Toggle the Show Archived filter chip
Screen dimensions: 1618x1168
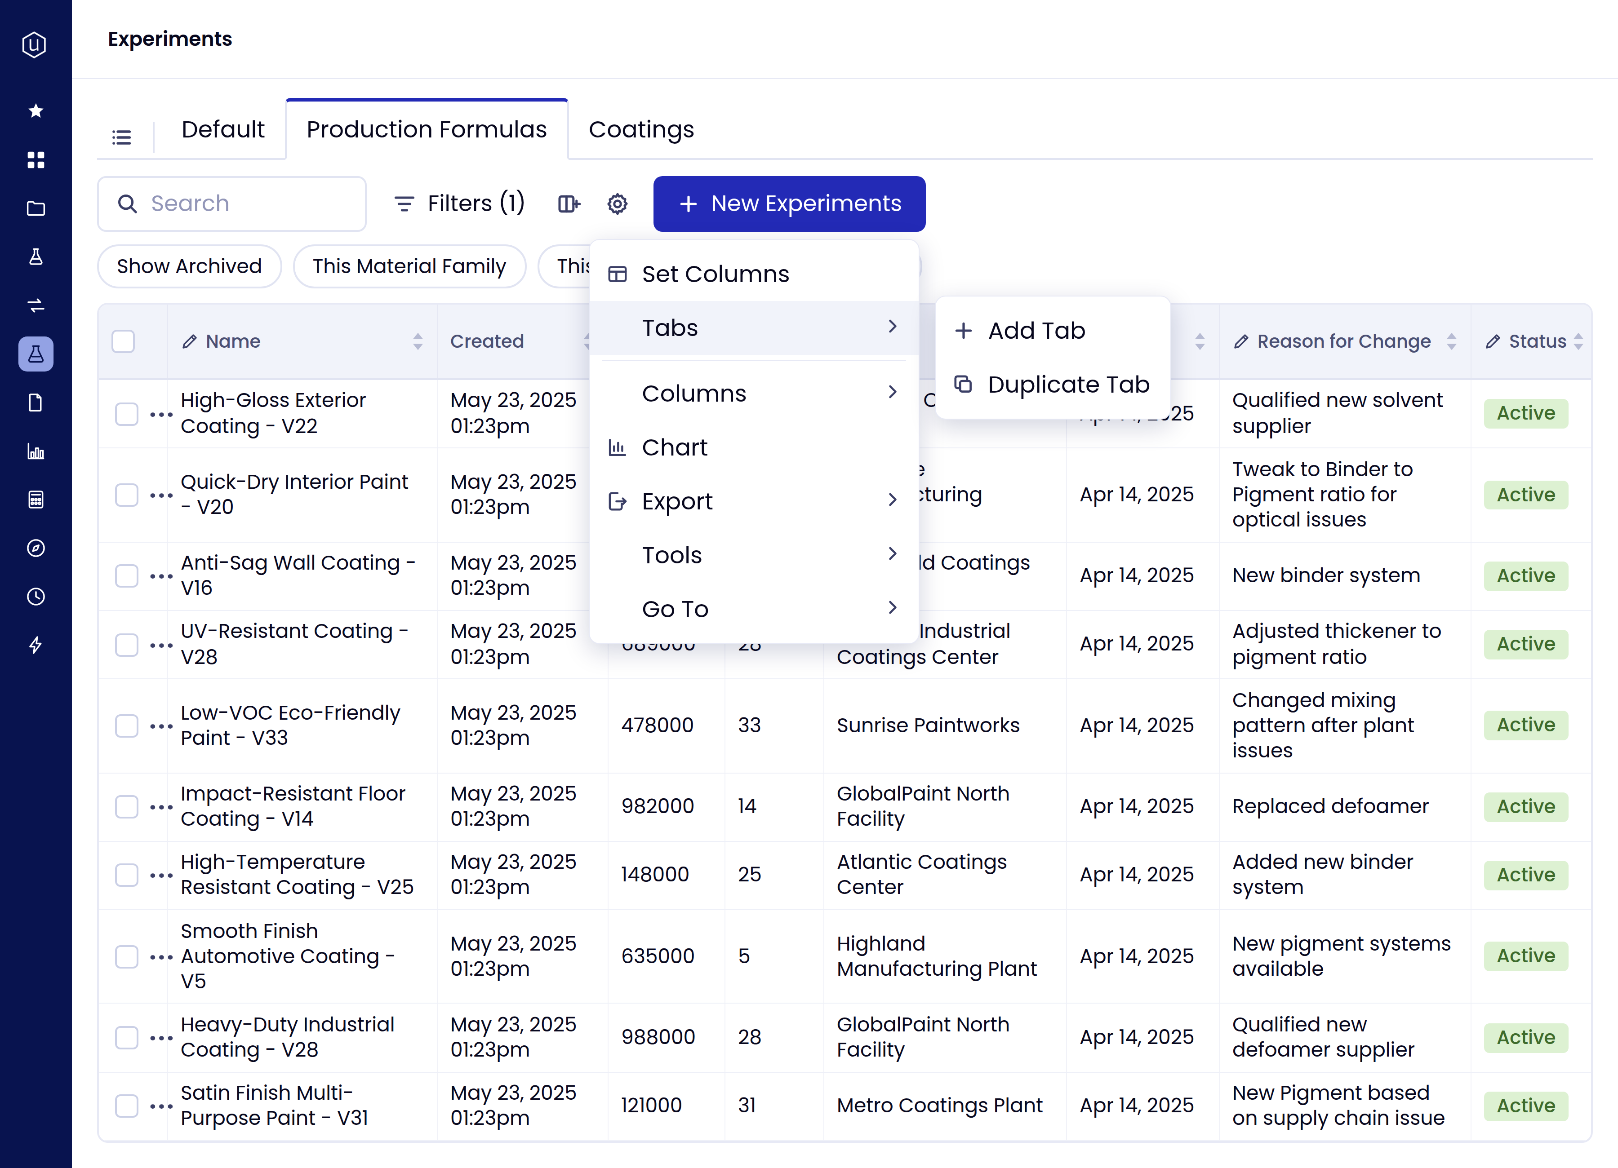[189, 267]
